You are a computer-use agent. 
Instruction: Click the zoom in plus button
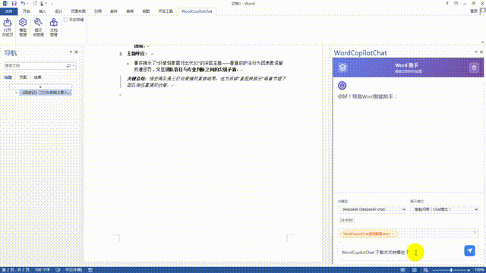[x=469, y=270]
